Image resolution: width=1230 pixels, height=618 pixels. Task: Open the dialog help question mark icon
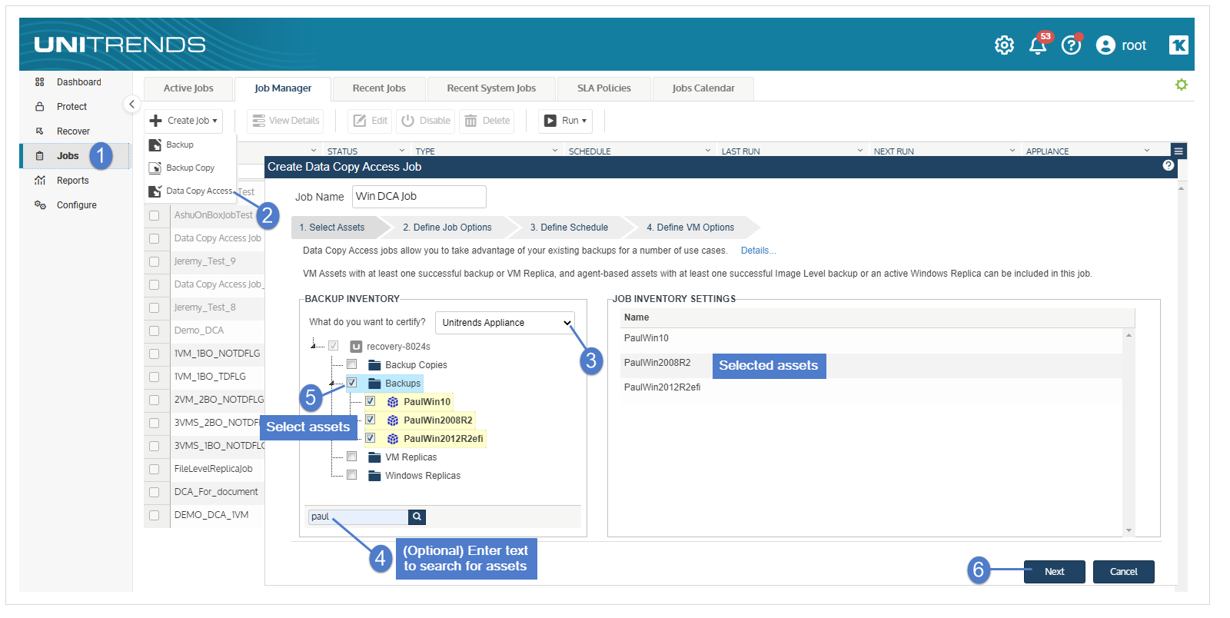pos(1168,165)
